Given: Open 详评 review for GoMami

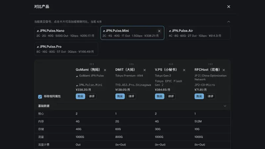Looking at the screenshot, I should (x=92, y=96).
